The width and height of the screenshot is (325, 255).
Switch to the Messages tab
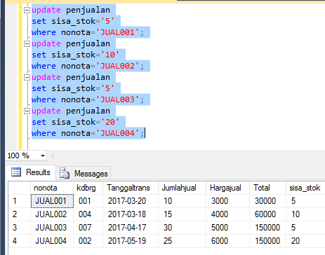click(84, 174)
